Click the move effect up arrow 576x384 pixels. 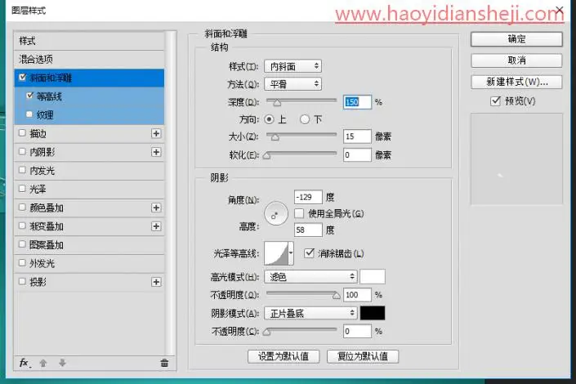pos(43,363)
